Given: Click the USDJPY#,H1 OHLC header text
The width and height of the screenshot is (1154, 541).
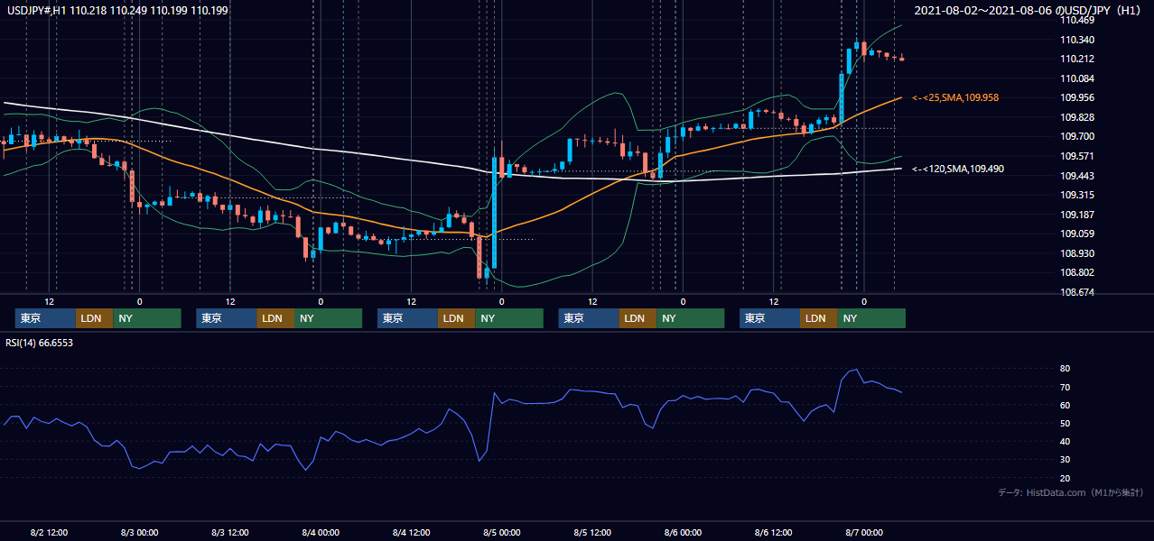Looking at the screenshot, I should [116, 10].
